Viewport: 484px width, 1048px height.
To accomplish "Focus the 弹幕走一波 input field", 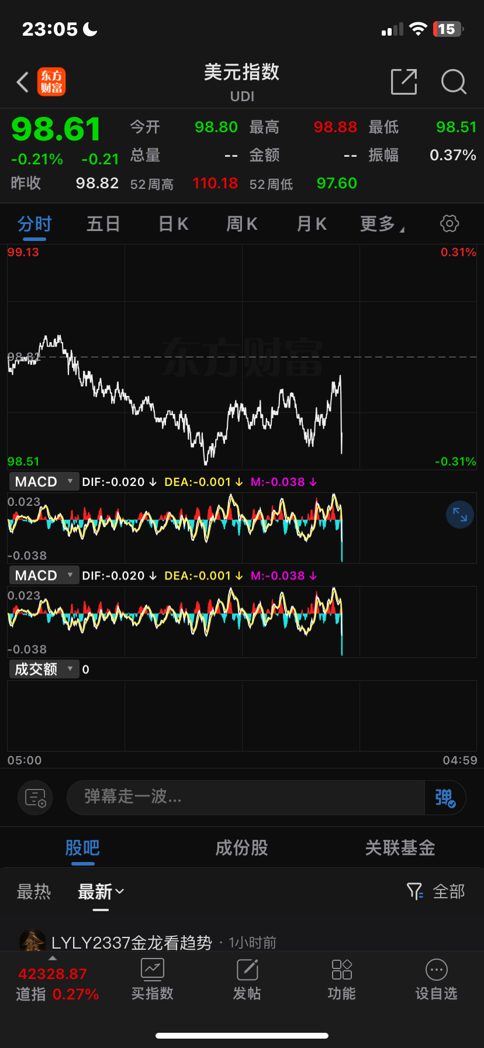I will click(x=246, y=798).
